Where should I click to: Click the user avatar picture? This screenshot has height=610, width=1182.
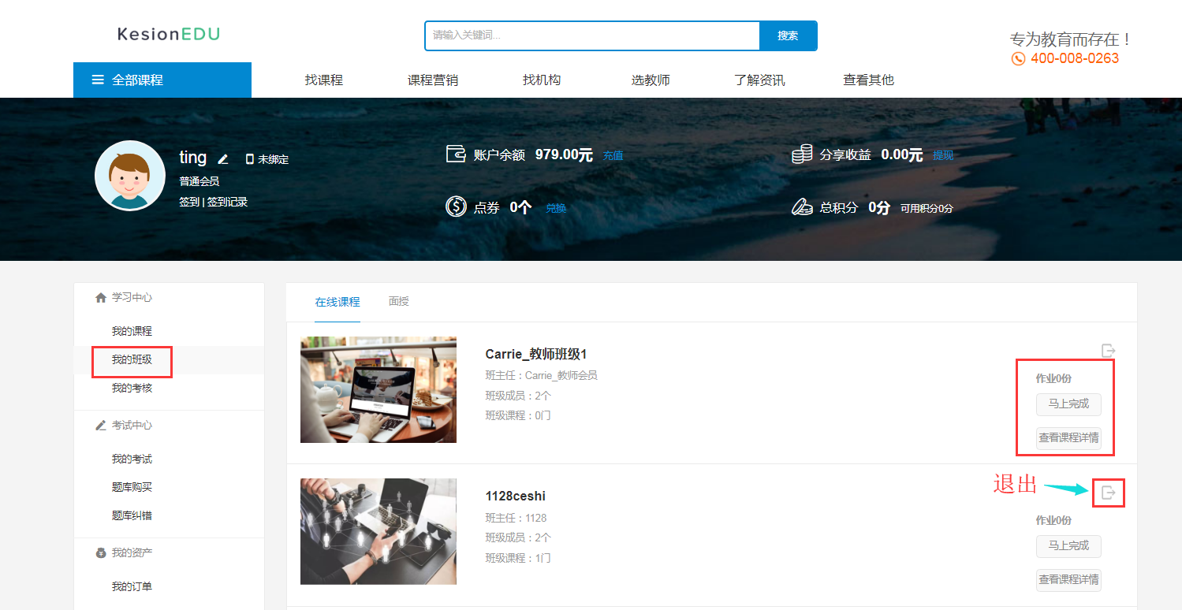(130, 176)
